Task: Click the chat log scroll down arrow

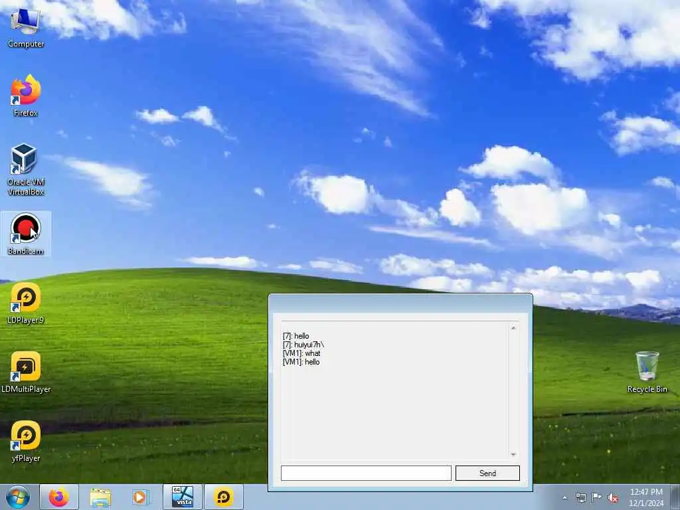Action: tap(513, 454)
